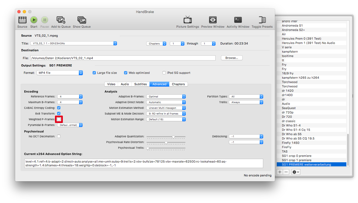358x203 pixels.
Task: Open the Motion Estimation Method dropdown
Action: tap(166, 108)
